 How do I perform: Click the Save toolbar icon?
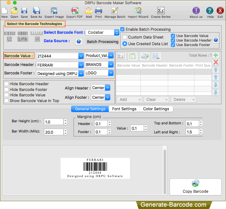(24, 11)
